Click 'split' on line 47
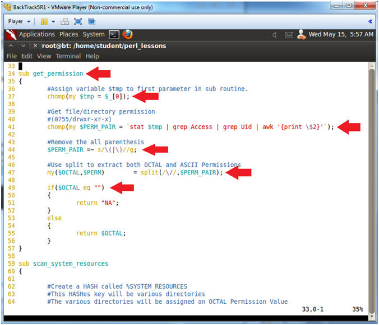This screenshot has height=325, width=379. pyautogui.click(x=149, y=173)
